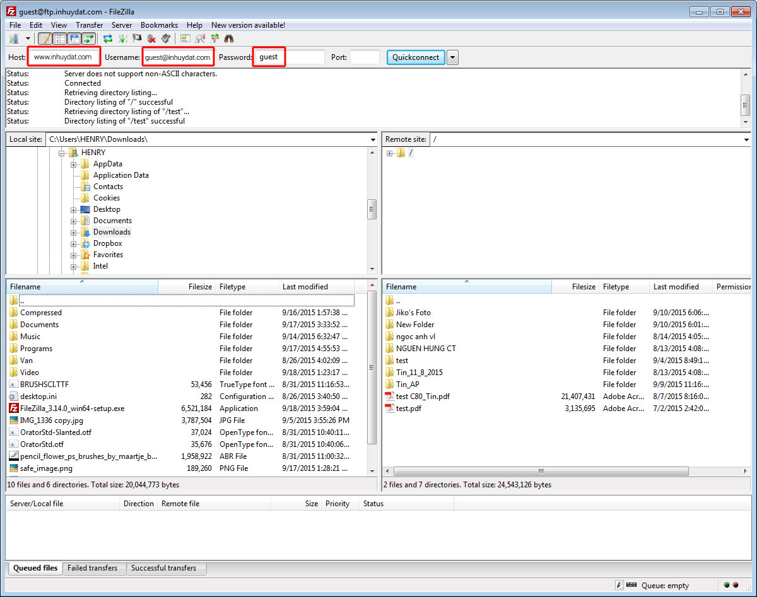
Task: Click the process queue toolbar icon
Action: coord(122,39)
